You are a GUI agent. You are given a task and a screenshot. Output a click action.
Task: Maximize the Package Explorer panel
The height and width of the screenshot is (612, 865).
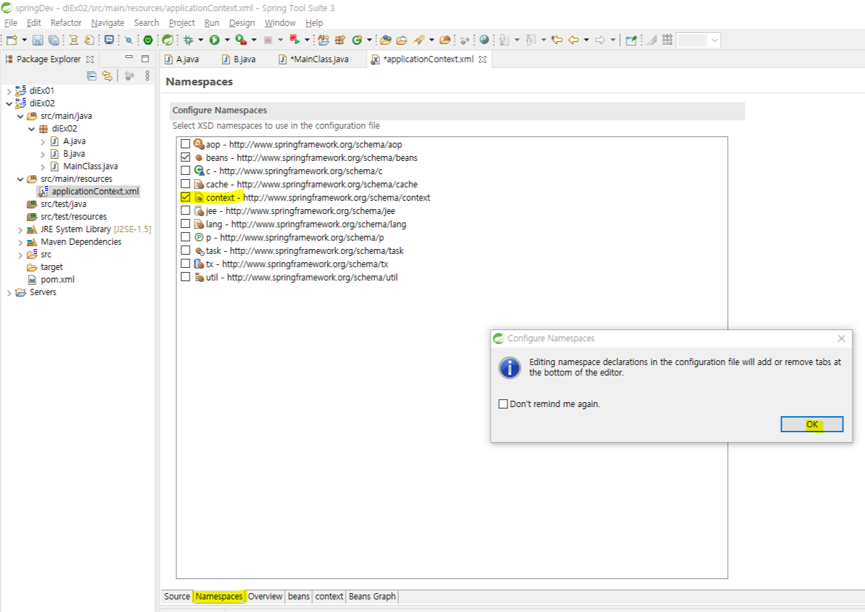(145, 59)
